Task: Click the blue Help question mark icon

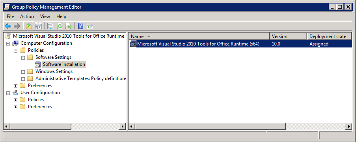Action: (80, 26)
